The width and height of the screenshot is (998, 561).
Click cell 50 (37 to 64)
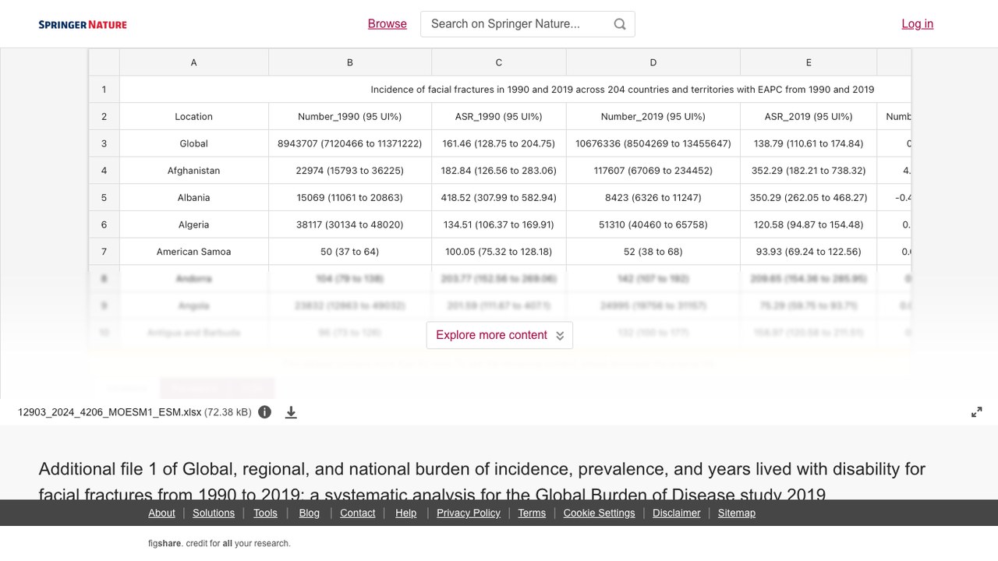[x=350, y=252]
